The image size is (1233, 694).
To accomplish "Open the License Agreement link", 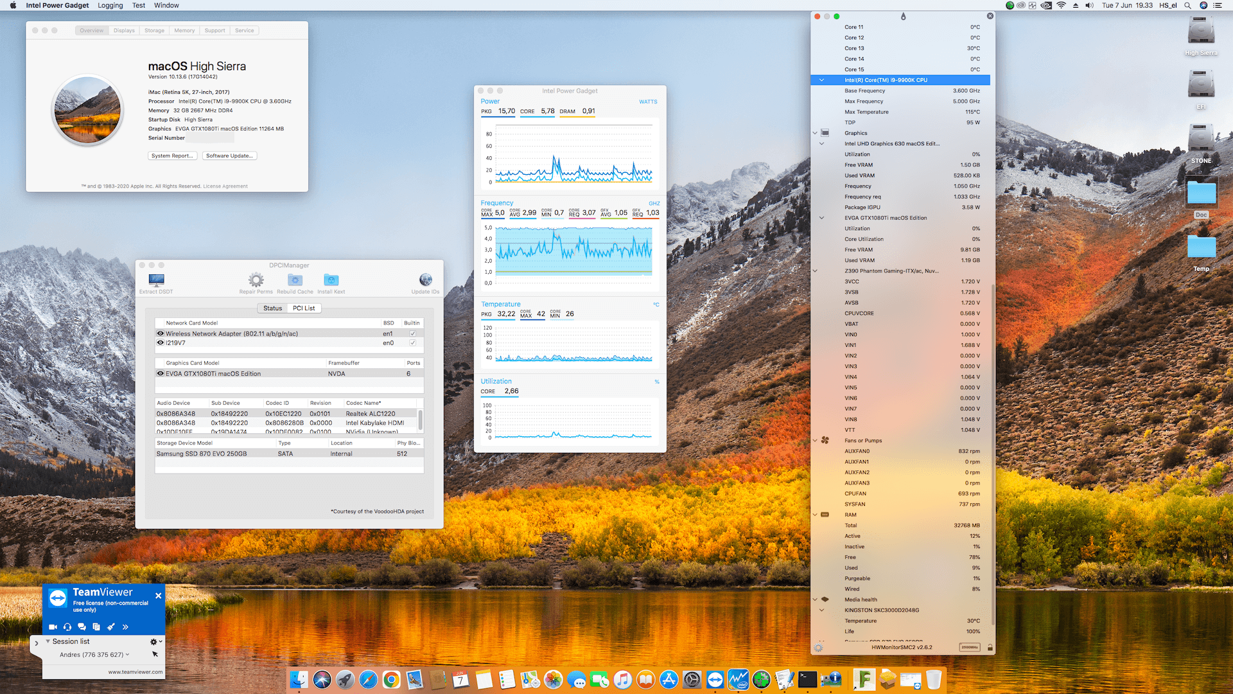I will pos(225,186).
